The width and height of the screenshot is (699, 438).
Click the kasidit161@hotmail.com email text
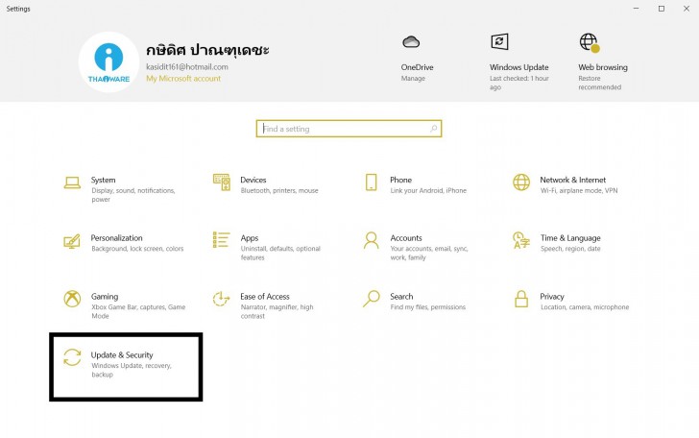[x=187, y=67]
